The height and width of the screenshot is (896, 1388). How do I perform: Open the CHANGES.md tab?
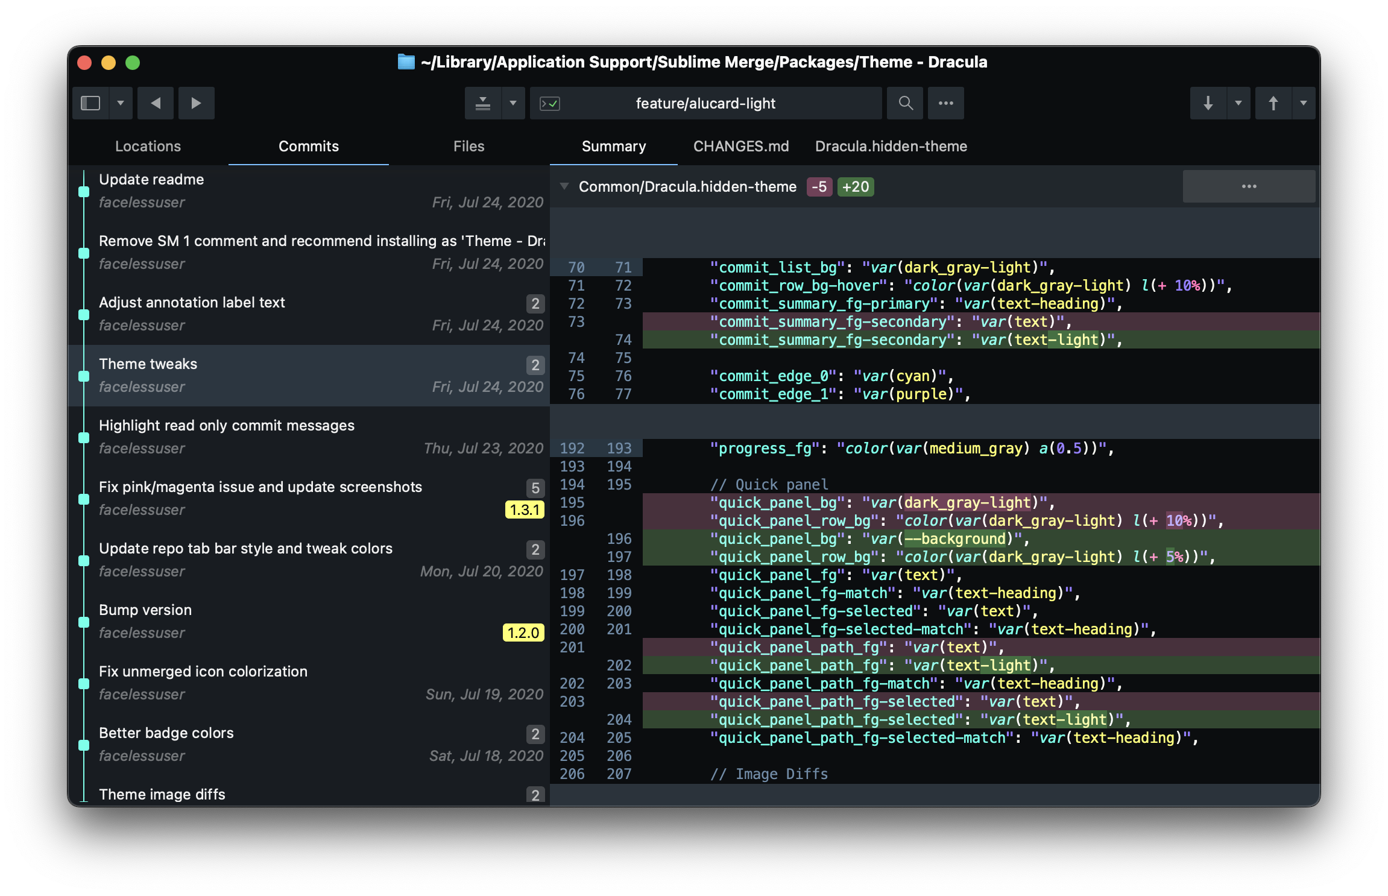coord(740,147)
